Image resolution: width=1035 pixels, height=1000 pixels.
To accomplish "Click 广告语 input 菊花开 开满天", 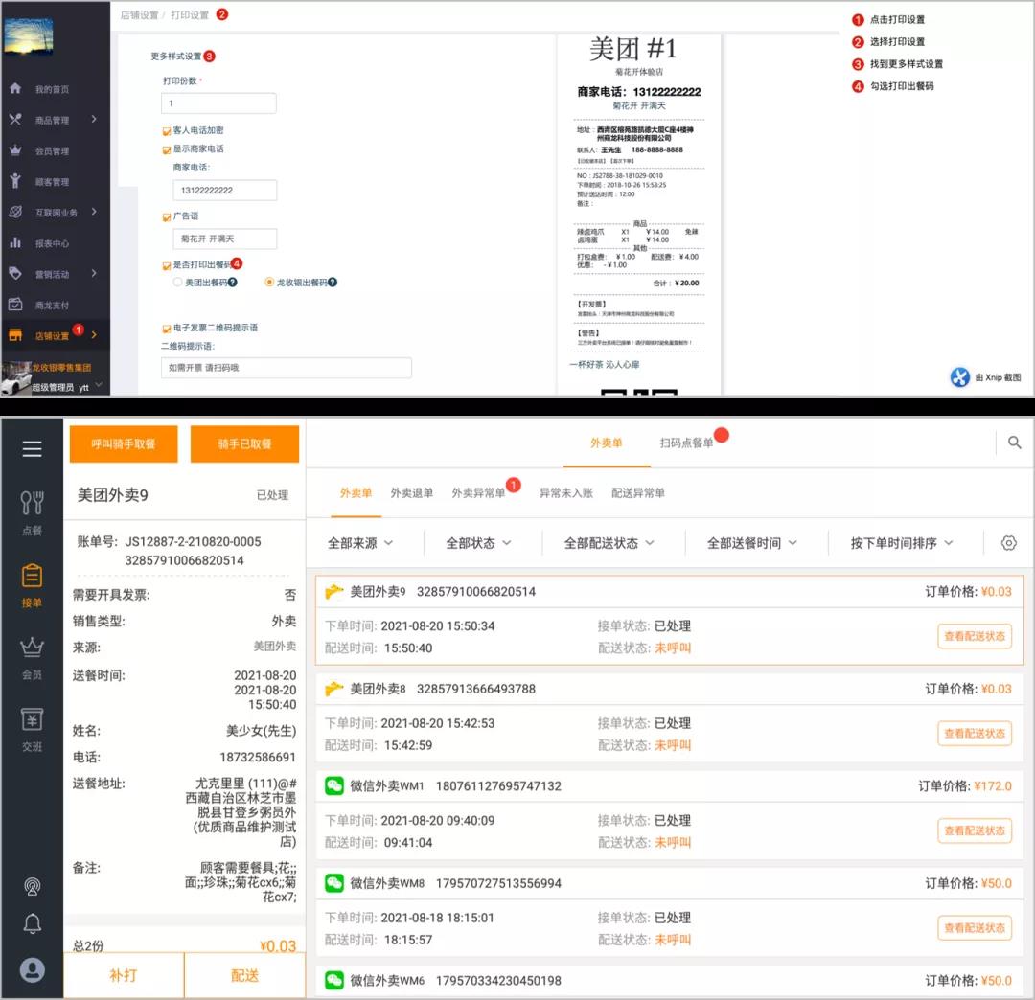I will click(x=224, y=239).
